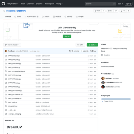Click the file icon beside DUV_UVProject.py

6,75
